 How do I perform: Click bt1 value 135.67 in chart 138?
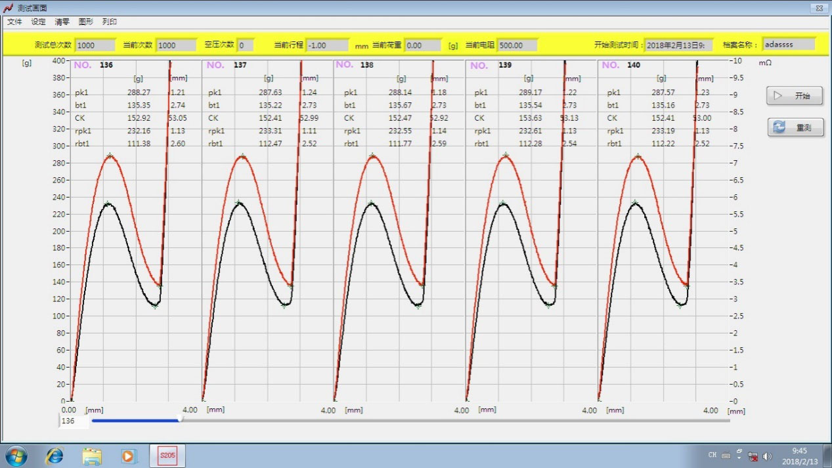[x=400, y=105]
